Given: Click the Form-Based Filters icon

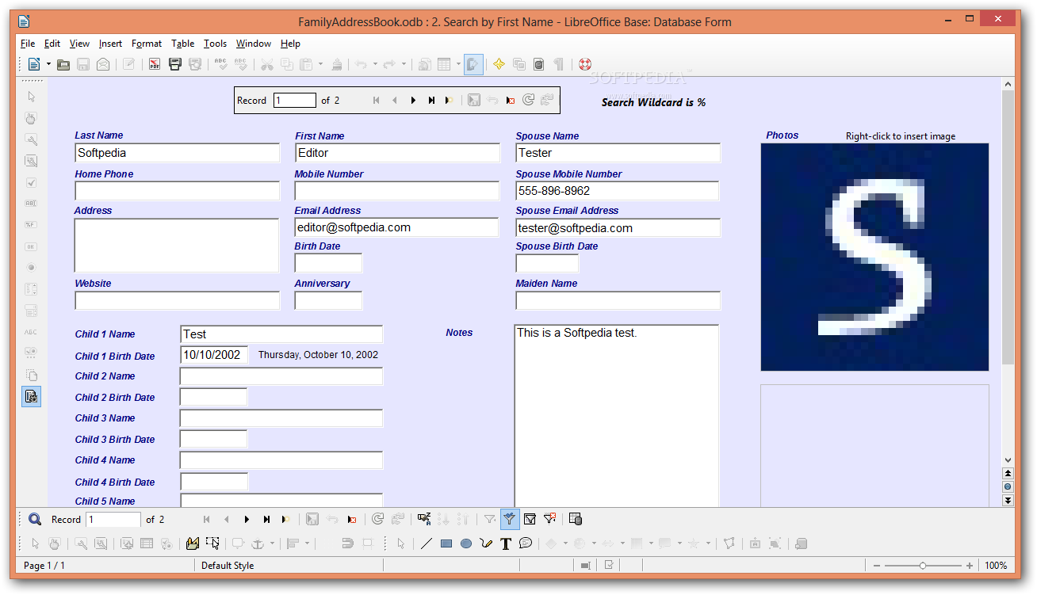Looking at the screenshot, I should (530, 520).
